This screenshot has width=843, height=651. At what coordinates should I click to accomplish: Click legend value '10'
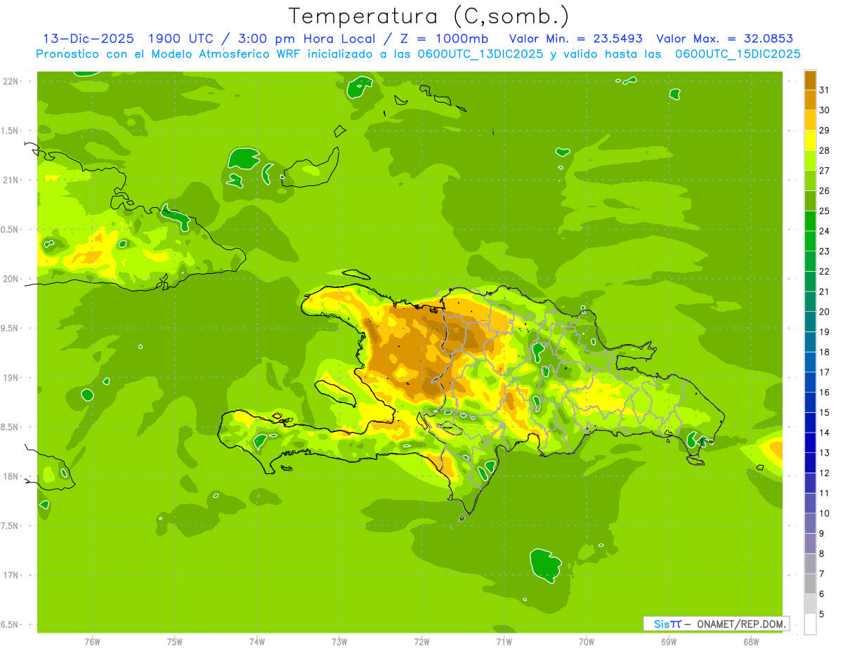coord(825,513)
